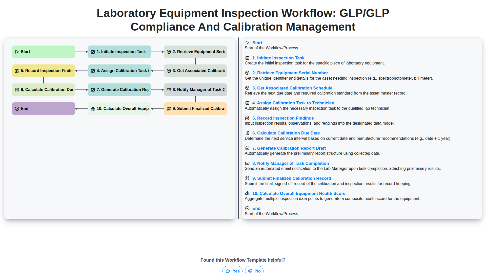Open the 7. Generate Calibration Report Draft link

coord(289,148)
